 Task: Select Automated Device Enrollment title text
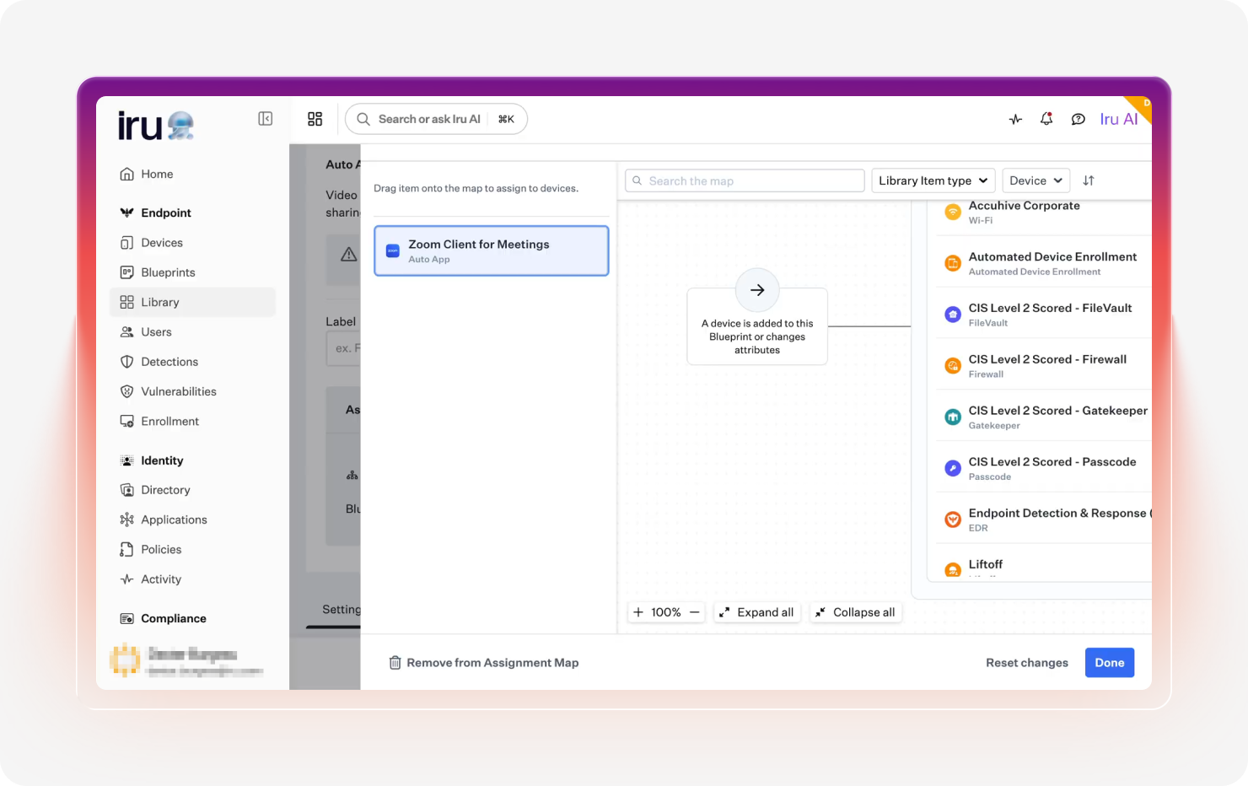(1052, 256)
